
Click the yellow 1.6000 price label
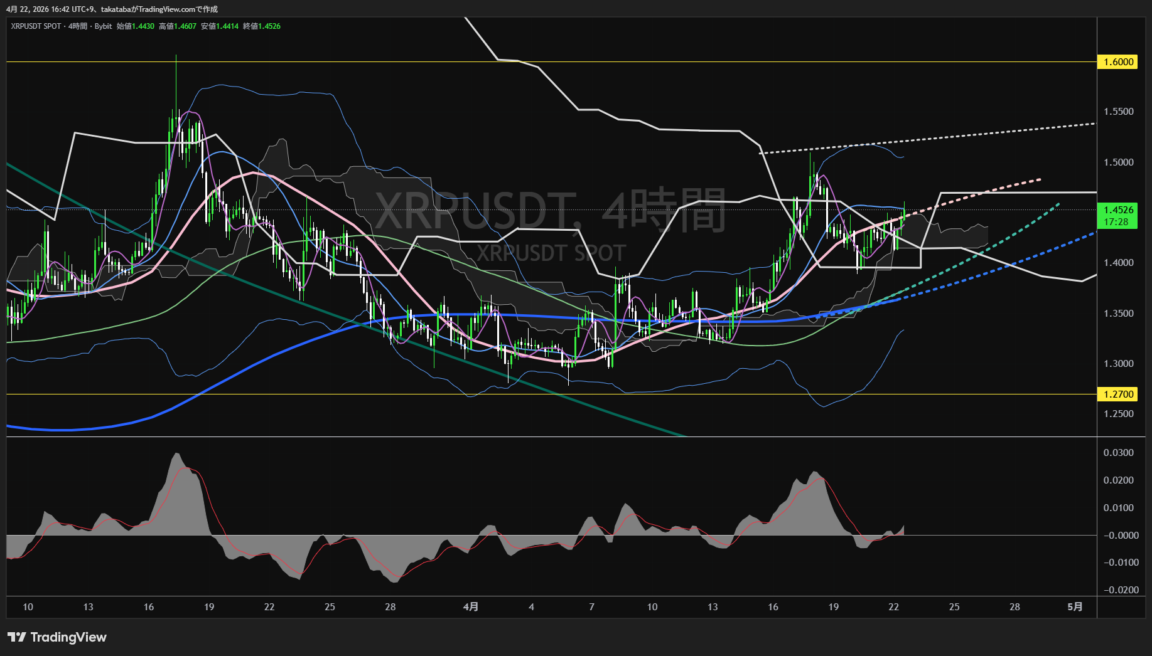[1118, 61]
